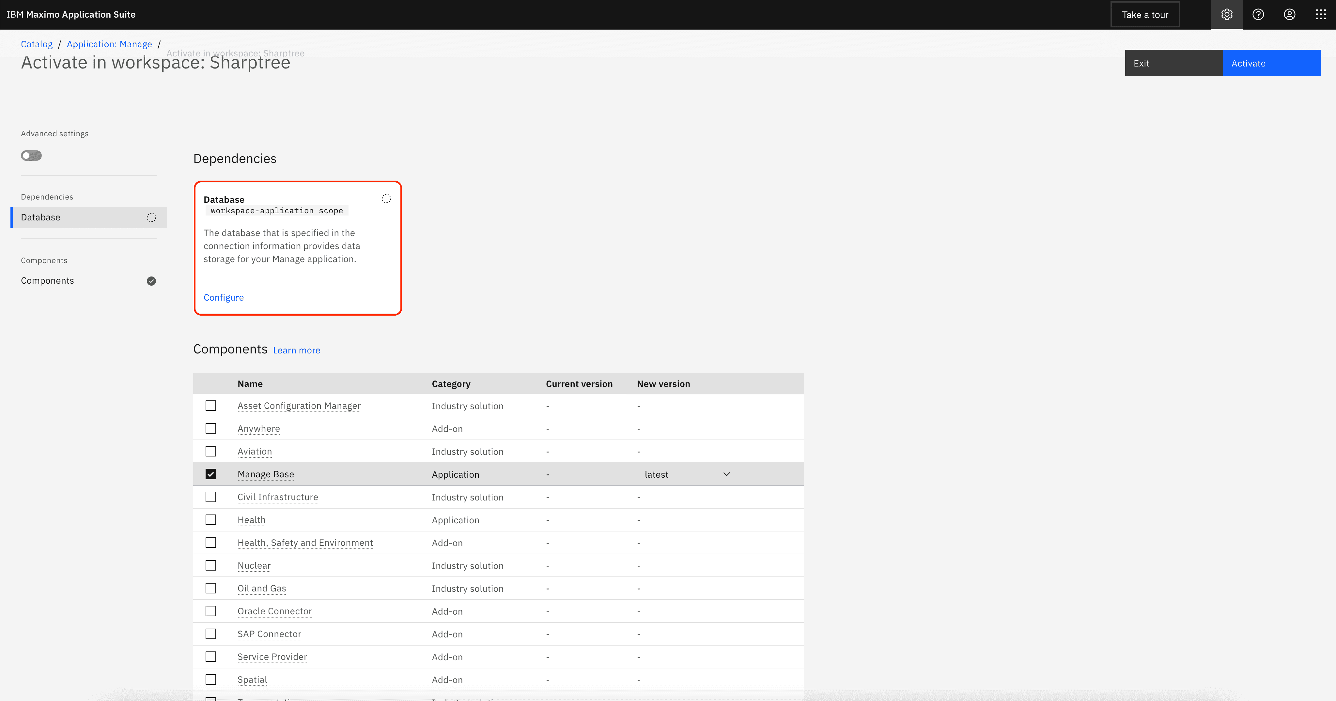Check the Aviation component checkbox
The width and height of the screenshot is (1336, 701).
[x=210, y=451]
